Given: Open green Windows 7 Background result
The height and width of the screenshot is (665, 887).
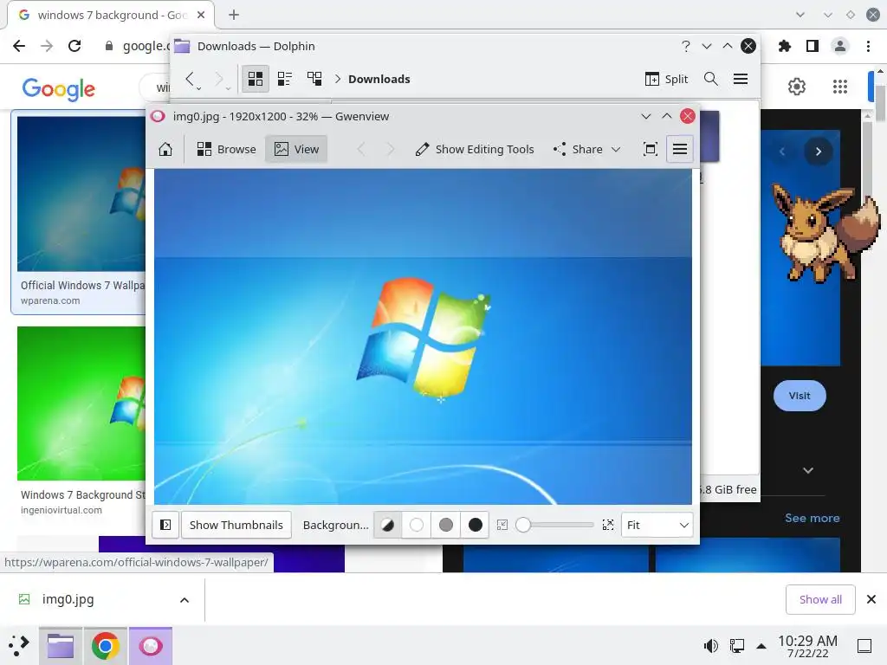Looking at the screenshot, I should click(81, 422).
